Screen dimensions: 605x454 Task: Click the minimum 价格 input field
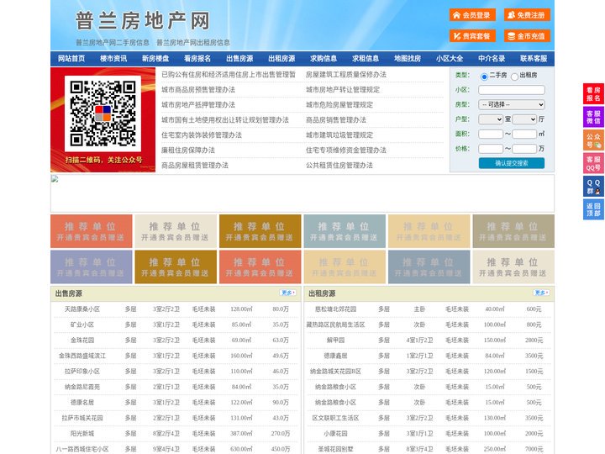491,149
